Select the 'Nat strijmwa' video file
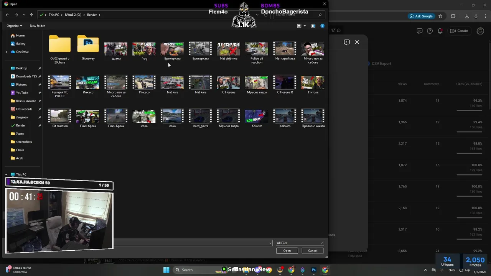The image size is (491, 276). [229, 51]
